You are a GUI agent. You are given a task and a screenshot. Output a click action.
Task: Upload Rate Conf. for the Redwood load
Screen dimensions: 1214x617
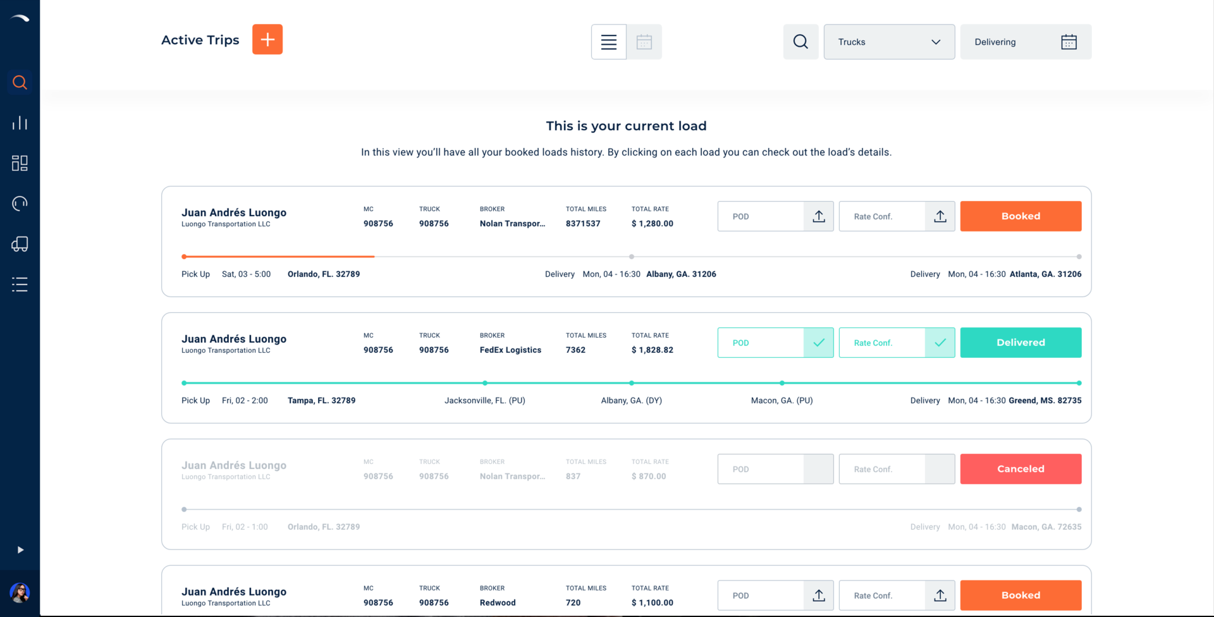(x=940, y=596)
